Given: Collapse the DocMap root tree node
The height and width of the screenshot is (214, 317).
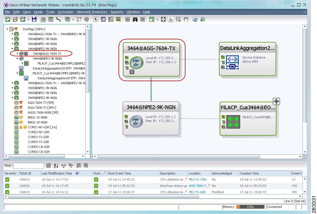Looking at the screenshot, I should [8, 29].
